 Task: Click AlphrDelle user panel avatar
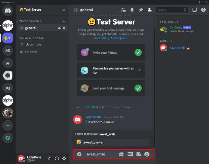[x=21, y=159]
